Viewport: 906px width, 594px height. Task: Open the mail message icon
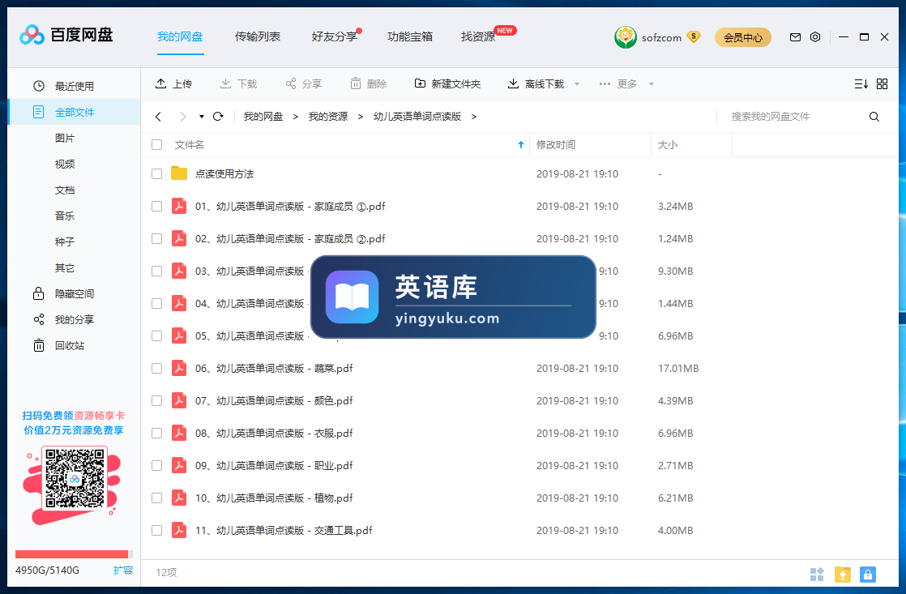pyautogui.click(x=795, y=37)
